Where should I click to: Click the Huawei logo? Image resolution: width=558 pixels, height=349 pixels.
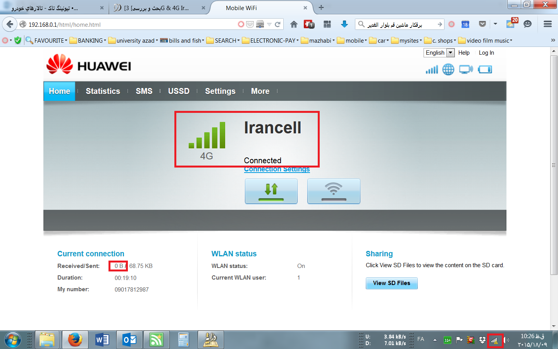tap(89, 64)
